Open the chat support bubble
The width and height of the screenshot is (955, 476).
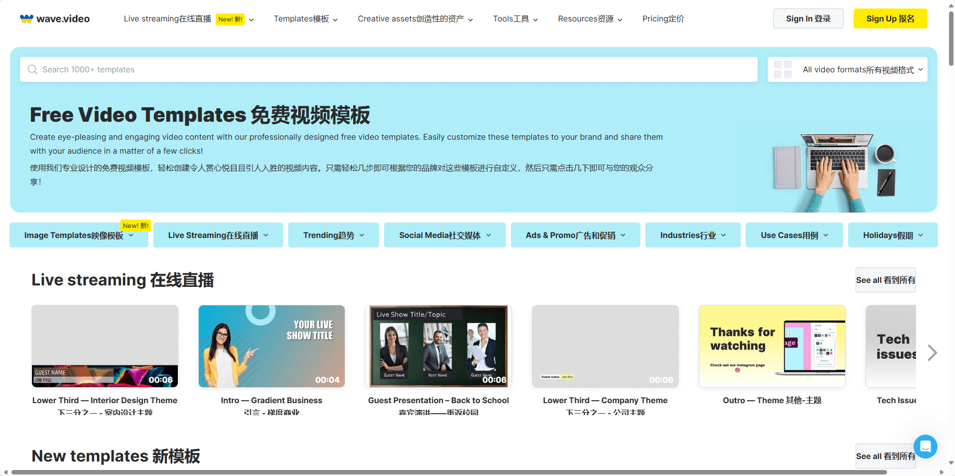pyautogui.click(x=926, y=446)
